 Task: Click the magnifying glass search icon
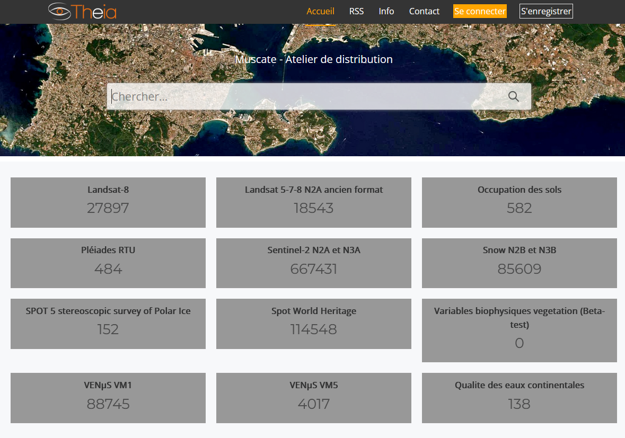pos(513,96)
